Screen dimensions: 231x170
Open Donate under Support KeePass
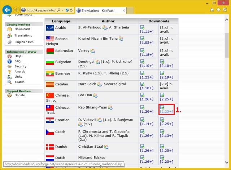(19, 95)
